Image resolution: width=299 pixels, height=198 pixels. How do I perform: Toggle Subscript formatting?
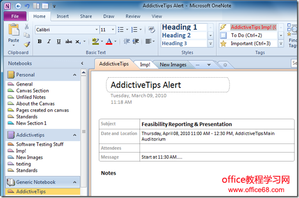tap(78, 42)
